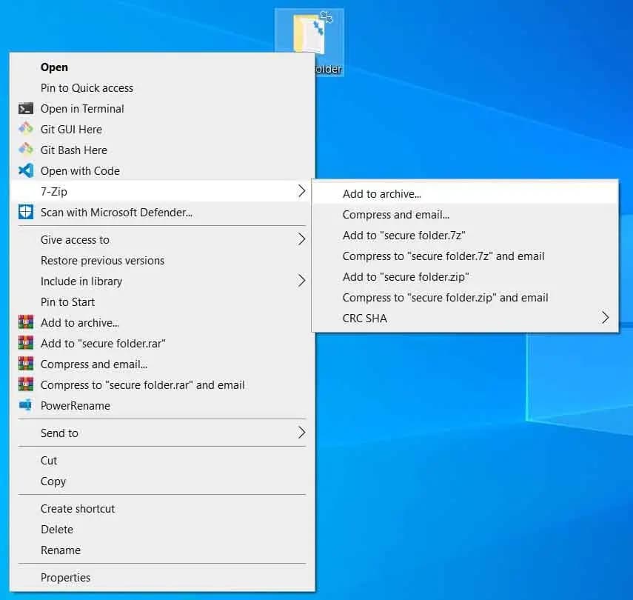Open Properties from the context menu

pos(161,578)
